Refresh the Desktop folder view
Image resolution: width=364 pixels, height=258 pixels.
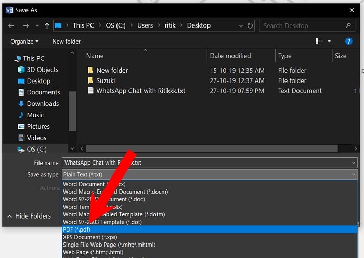tap(250, 26)
